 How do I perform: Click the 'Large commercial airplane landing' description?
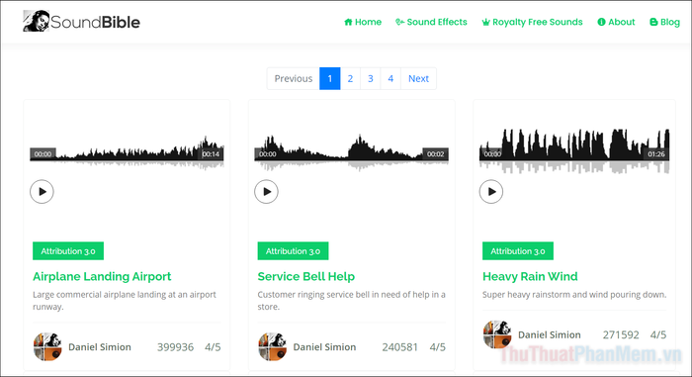[x=125, y=300]
